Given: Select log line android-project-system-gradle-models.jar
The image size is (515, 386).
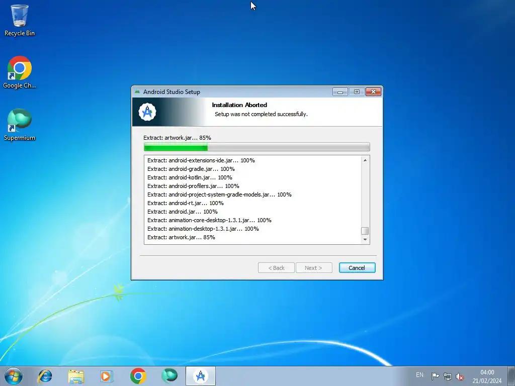Looking at the screenshot, I should [219, 195].
